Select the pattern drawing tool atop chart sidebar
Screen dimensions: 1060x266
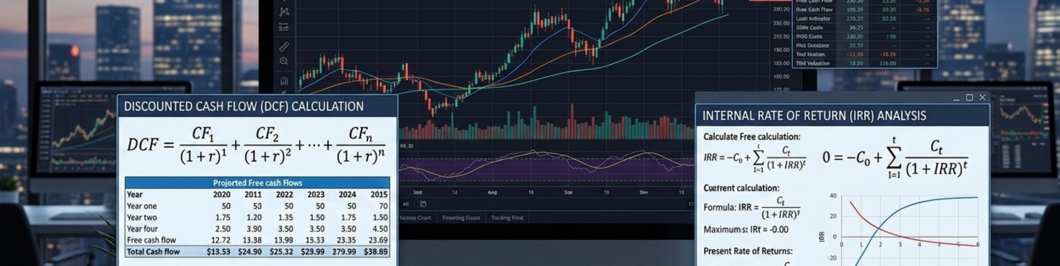(284, 11)
